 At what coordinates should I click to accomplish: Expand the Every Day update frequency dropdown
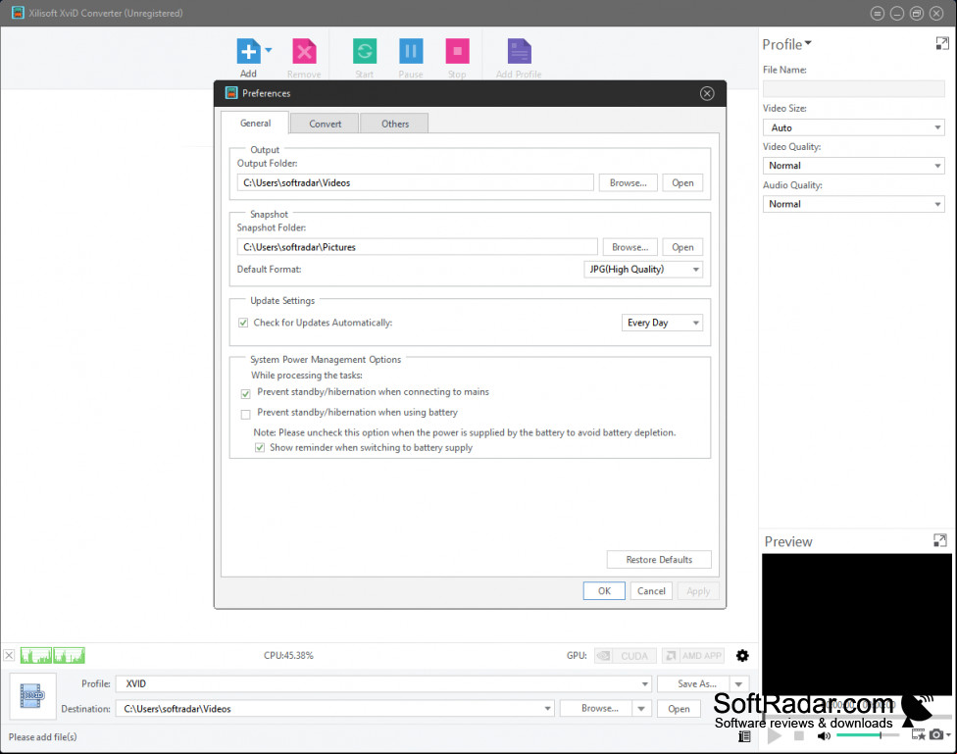click(662, 323)
